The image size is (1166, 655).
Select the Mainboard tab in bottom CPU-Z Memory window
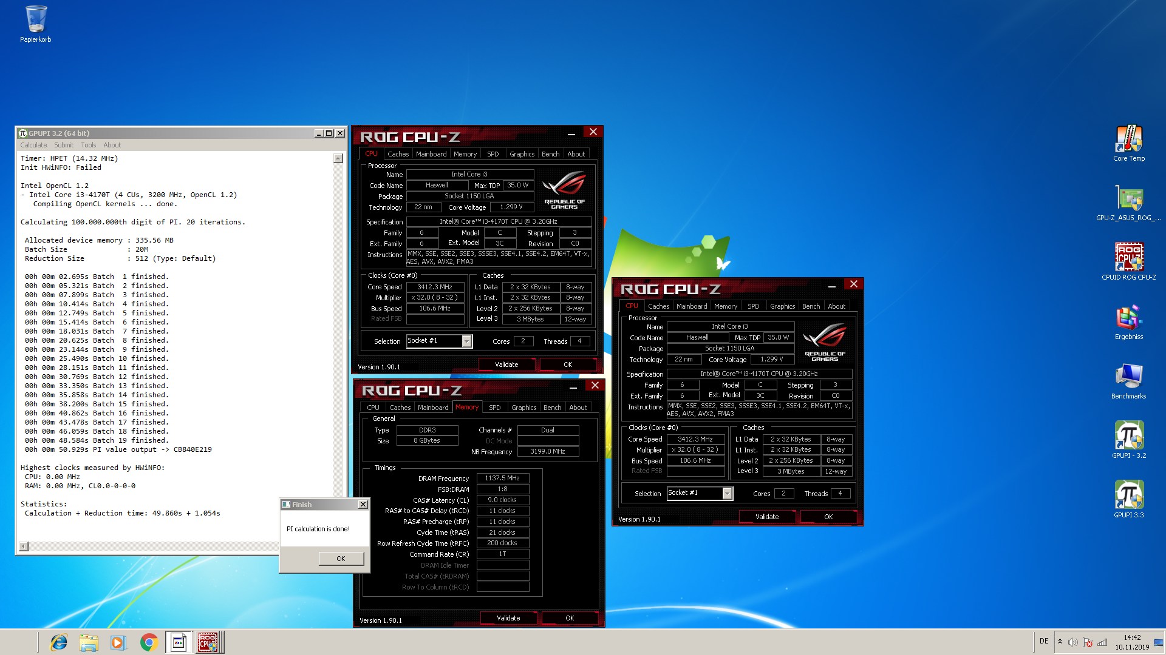pos(433,408)
